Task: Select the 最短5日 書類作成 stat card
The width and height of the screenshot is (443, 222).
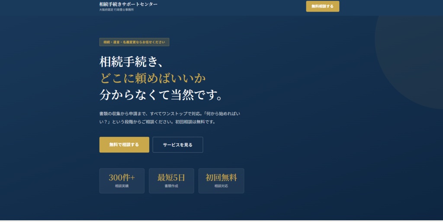Action: (171, 181)
